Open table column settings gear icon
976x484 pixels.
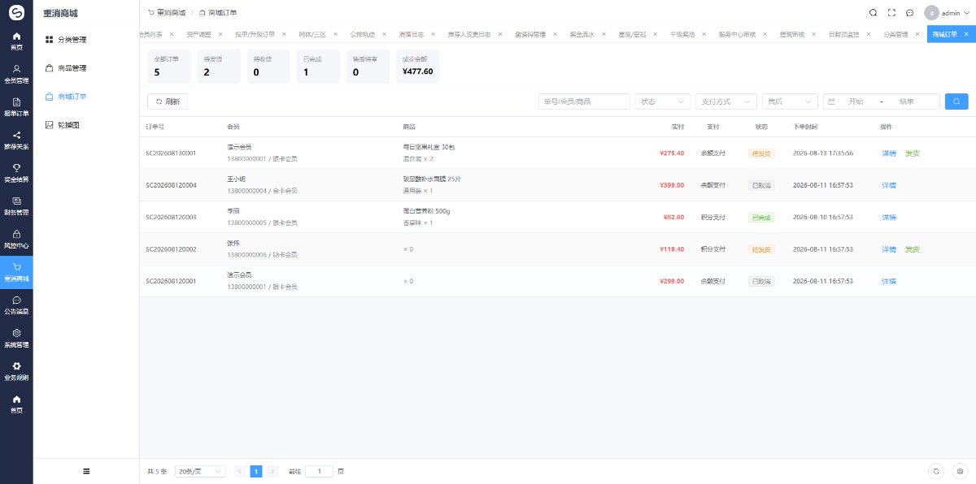coord(960,471)
